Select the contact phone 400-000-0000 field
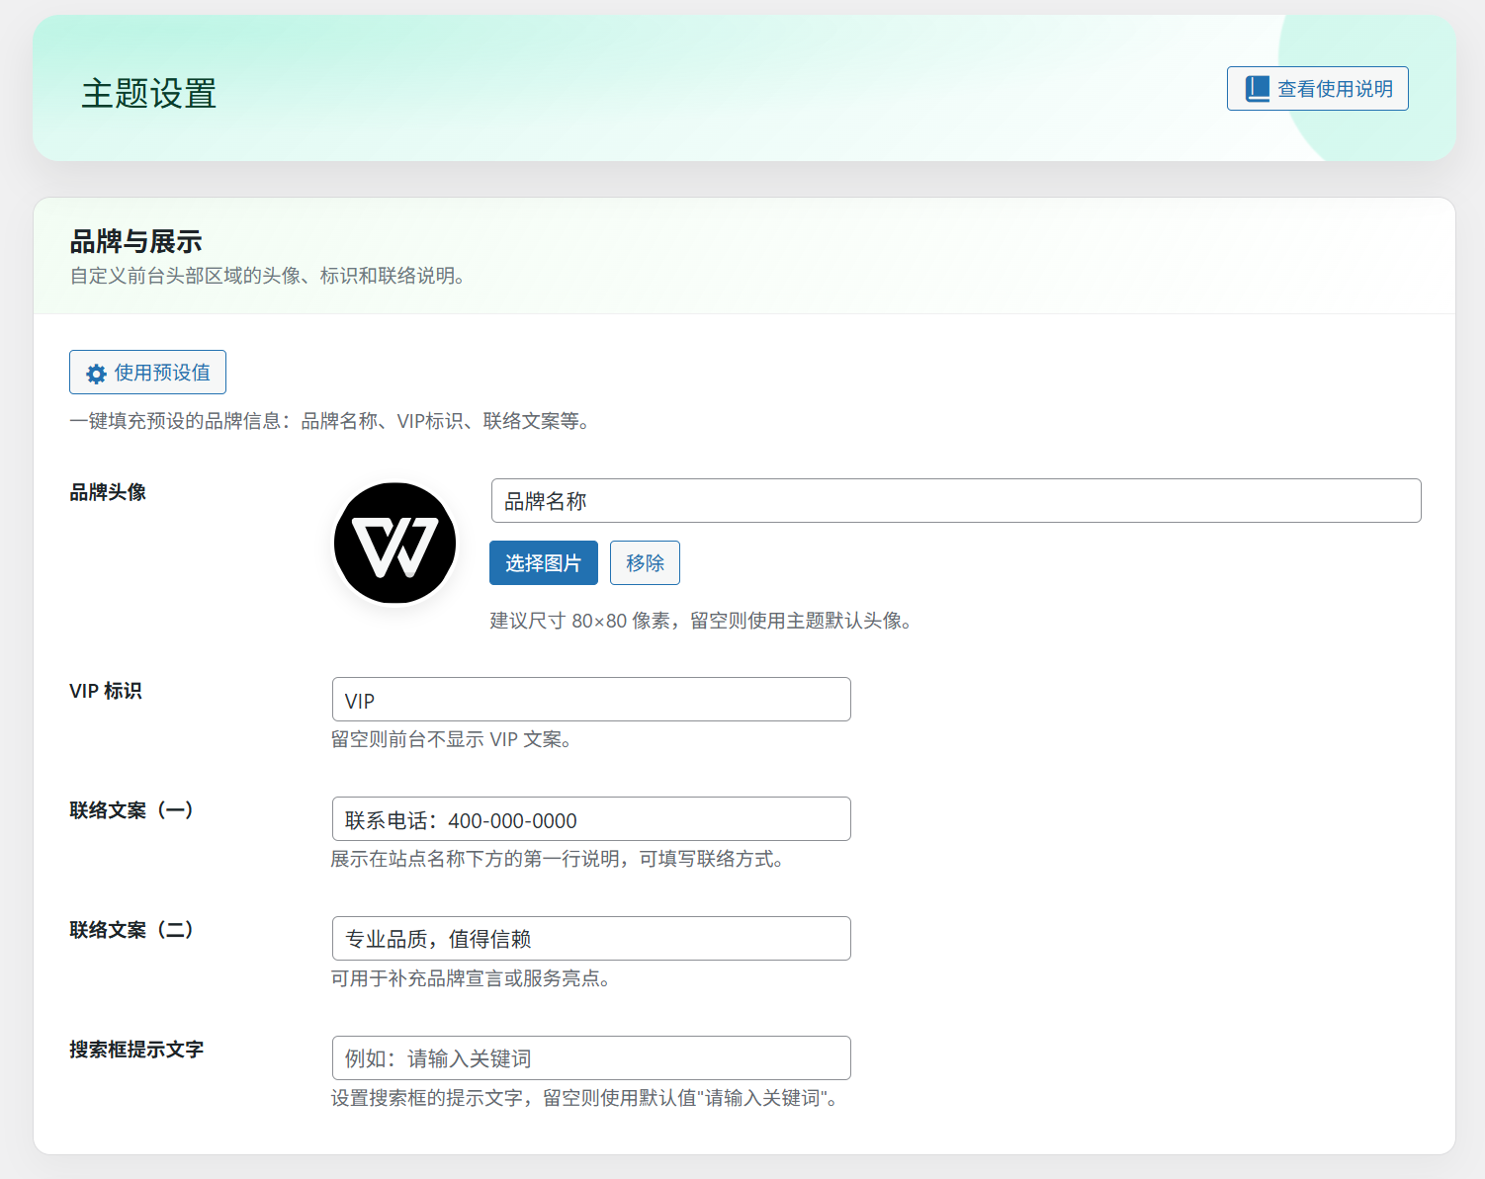 click(x=591, y=819)
